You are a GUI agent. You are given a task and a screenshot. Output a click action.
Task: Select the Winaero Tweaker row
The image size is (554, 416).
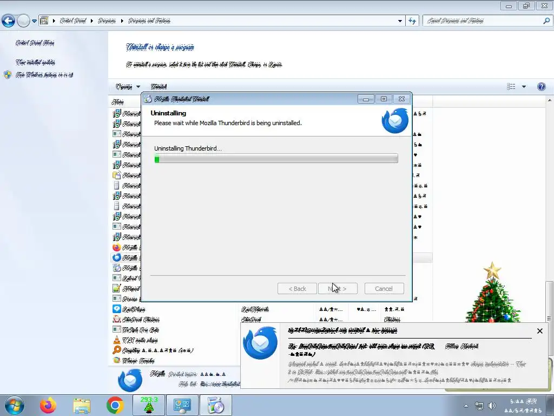click(x=175, y=360)
